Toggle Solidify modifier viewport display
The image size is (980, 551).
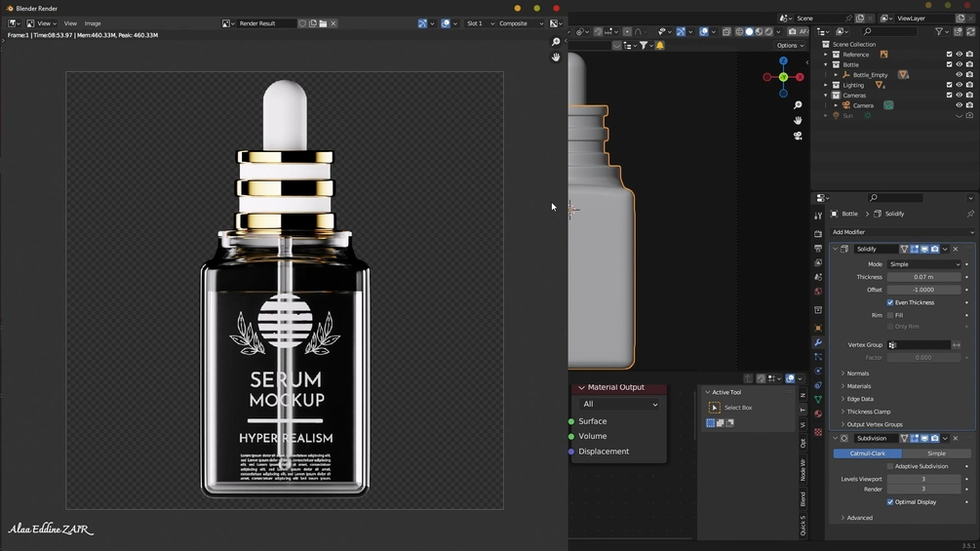[x=924, y=249]
